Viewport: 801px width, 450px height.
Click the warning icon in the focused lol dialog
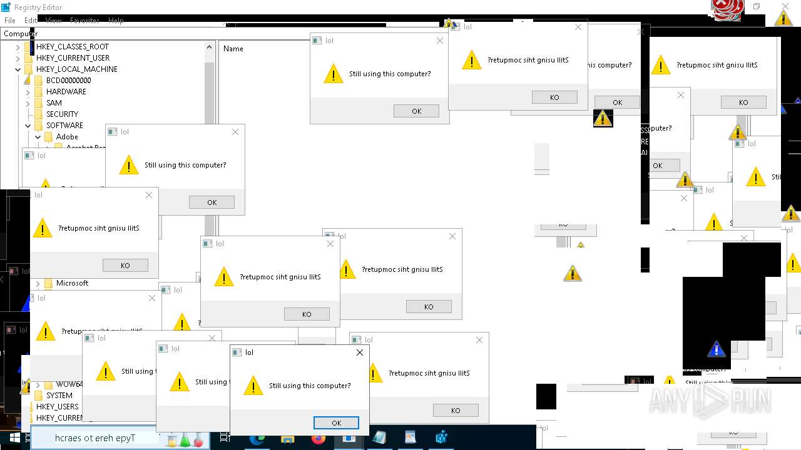(253, 386)
